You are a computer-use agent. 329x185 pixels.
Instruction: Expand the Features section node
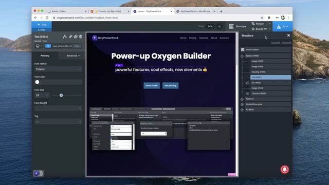click(x=242, y=99)
